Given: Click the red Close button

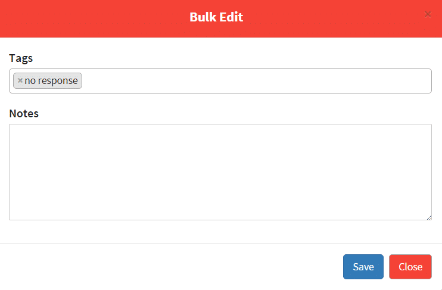Looking at the screenshot, I should pyautogui.click(x=410, y=267).
